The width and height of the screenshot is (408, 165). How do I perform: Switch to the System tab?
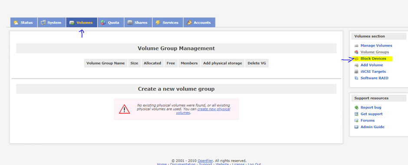(52, 23)
